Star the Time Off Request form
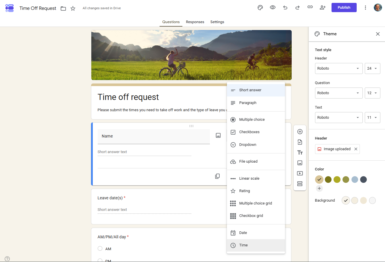This screenshot has height=262, width=385. pos(73,8)
